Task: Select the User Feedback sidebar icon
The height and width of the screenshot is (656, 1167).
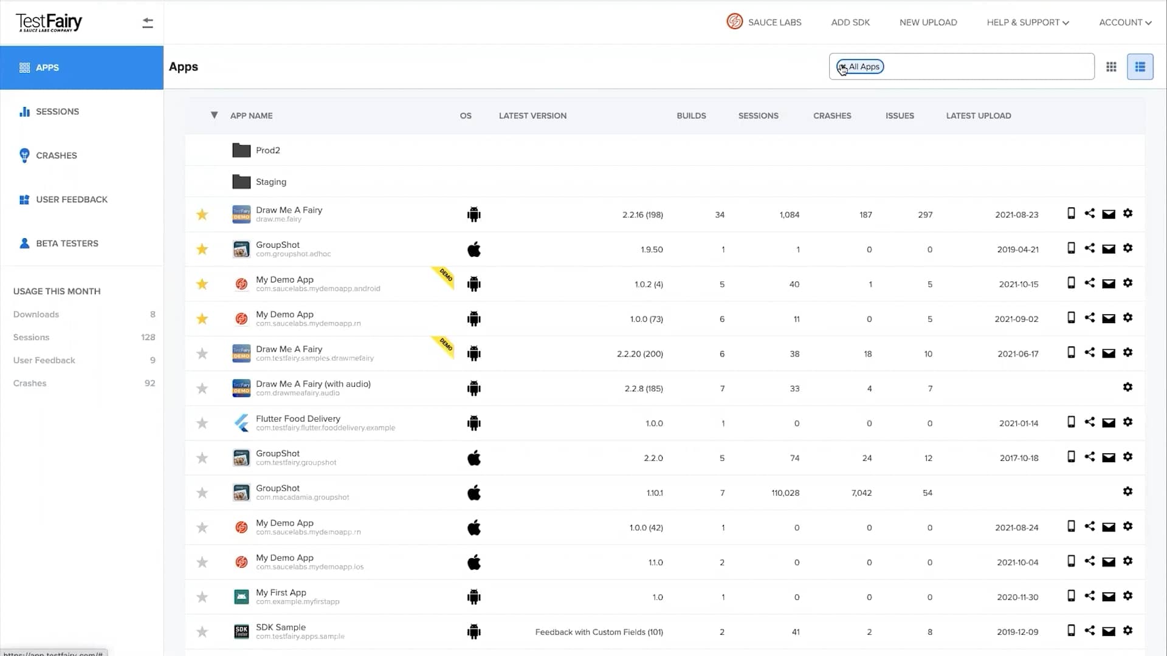Action: click(x=24, y=199)
